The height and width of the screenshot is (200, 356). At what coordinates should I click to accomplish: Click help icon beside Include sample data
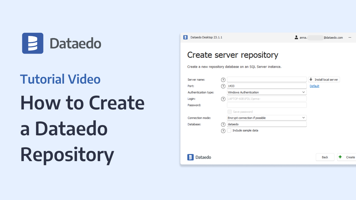point(223,131)
